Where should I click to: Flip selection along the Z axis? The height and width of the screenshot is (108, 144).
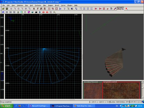[26, 9]
